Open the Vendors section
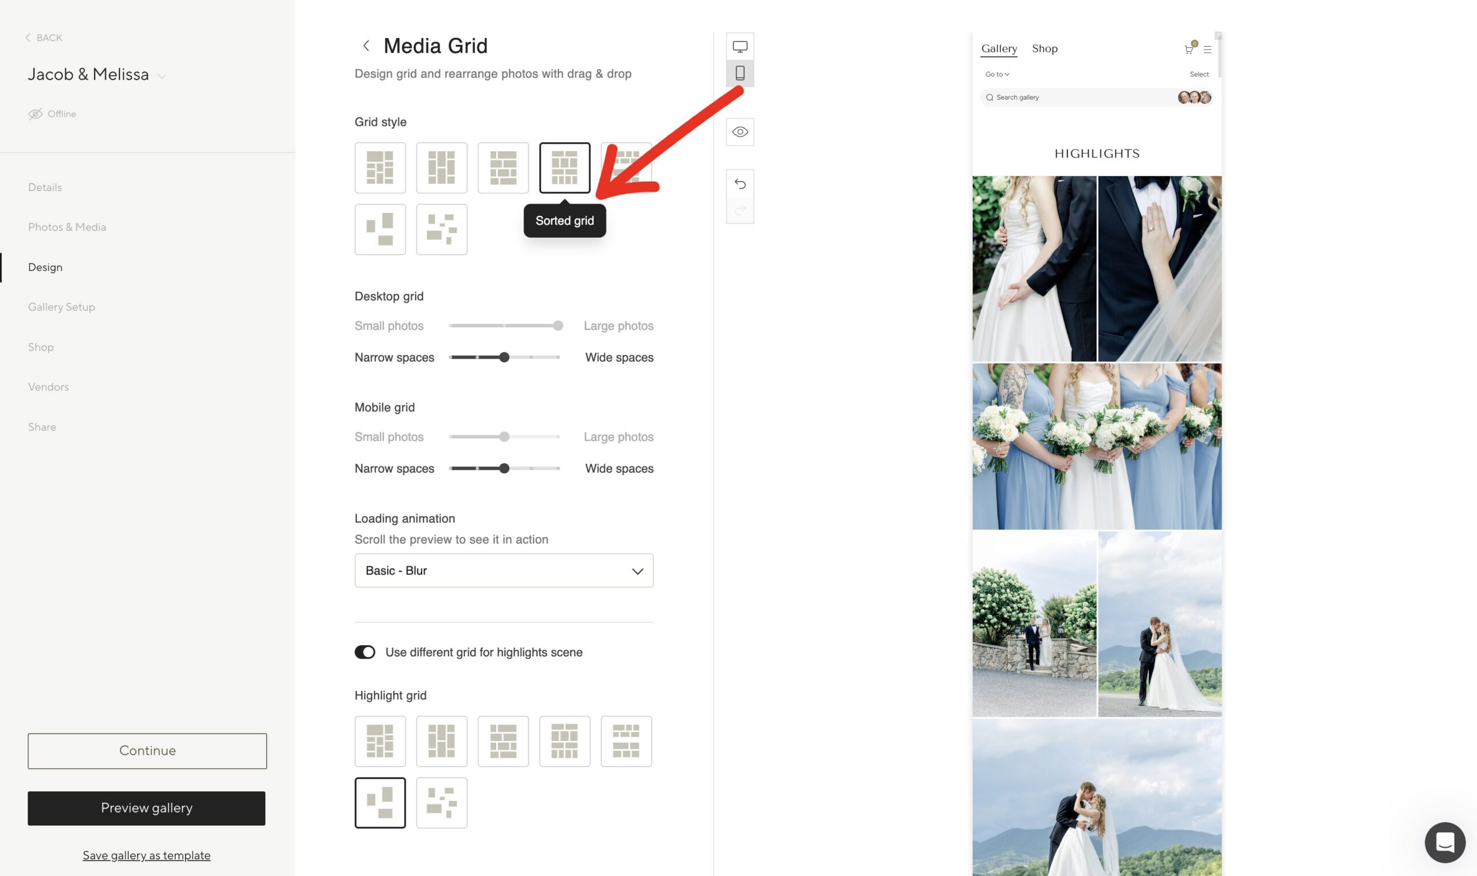 pyautogui.click(x=48, y=386)
